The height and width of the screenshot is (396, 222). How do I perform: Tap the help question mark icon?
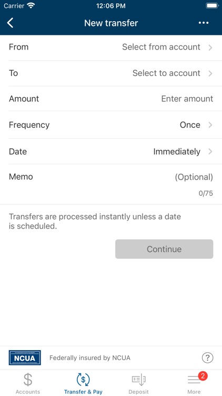(x=207, y=357)
